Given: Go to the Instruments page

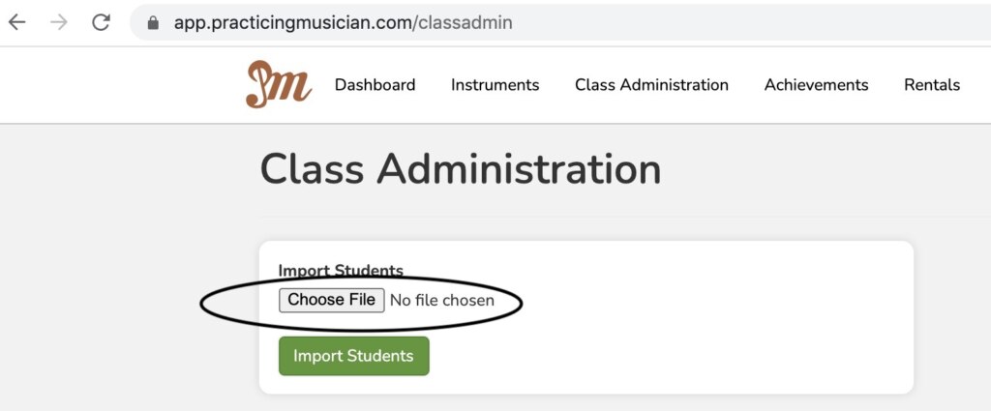Looking at the screenshot, I should 495,85.
